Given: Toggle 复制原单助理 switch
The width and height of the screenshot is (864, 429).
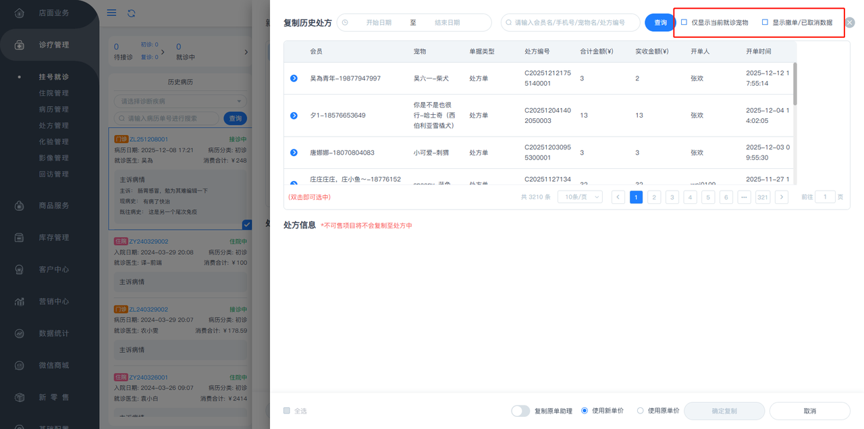Looking at the screenshot, I should coord(520,411).
